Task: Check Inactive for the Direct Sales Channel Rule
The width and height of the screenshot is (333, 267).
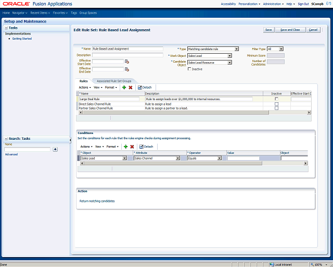Action: [x=276, y=104]
